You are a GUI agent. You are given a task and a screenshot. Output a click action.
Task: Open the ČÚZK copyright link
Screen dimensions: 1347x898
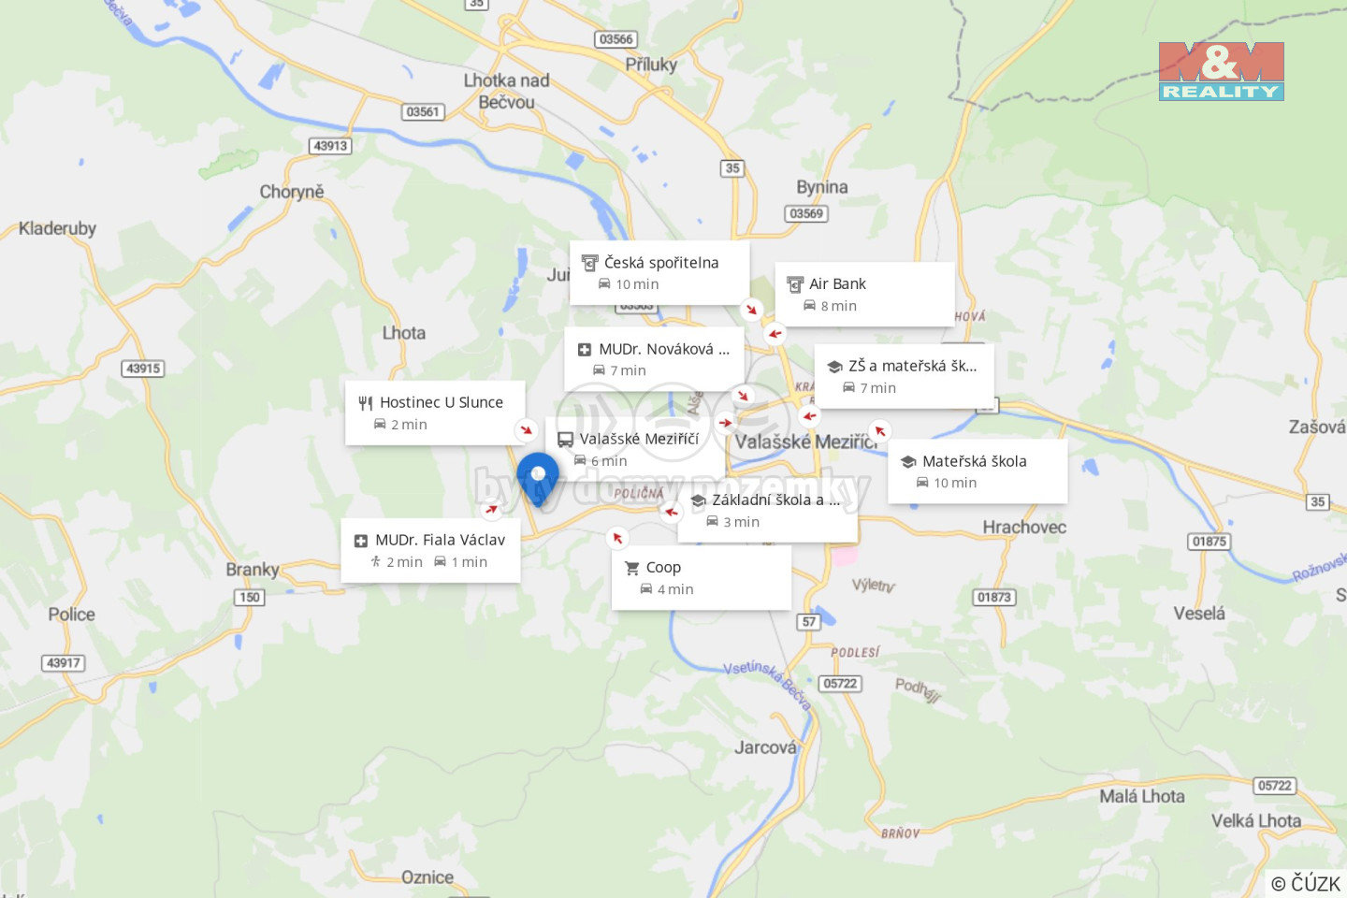(1306, 883)
